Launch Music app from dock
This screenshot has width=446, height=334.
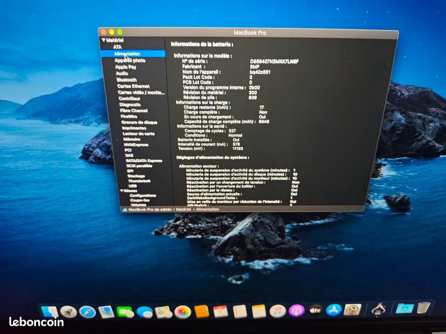pyautogui.click(x=278, y=311)
